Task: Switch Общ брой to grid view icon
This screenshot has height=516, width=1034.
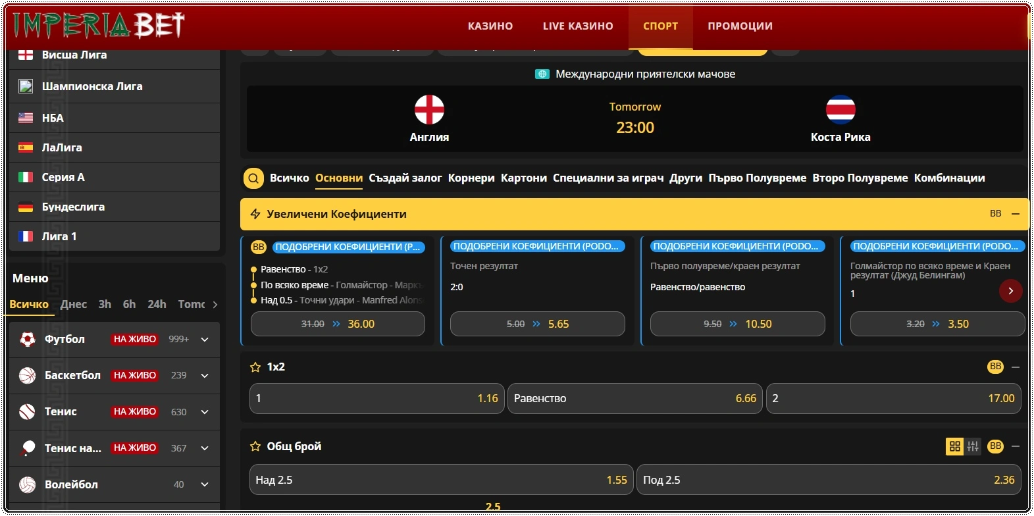Action: (954, 446)
